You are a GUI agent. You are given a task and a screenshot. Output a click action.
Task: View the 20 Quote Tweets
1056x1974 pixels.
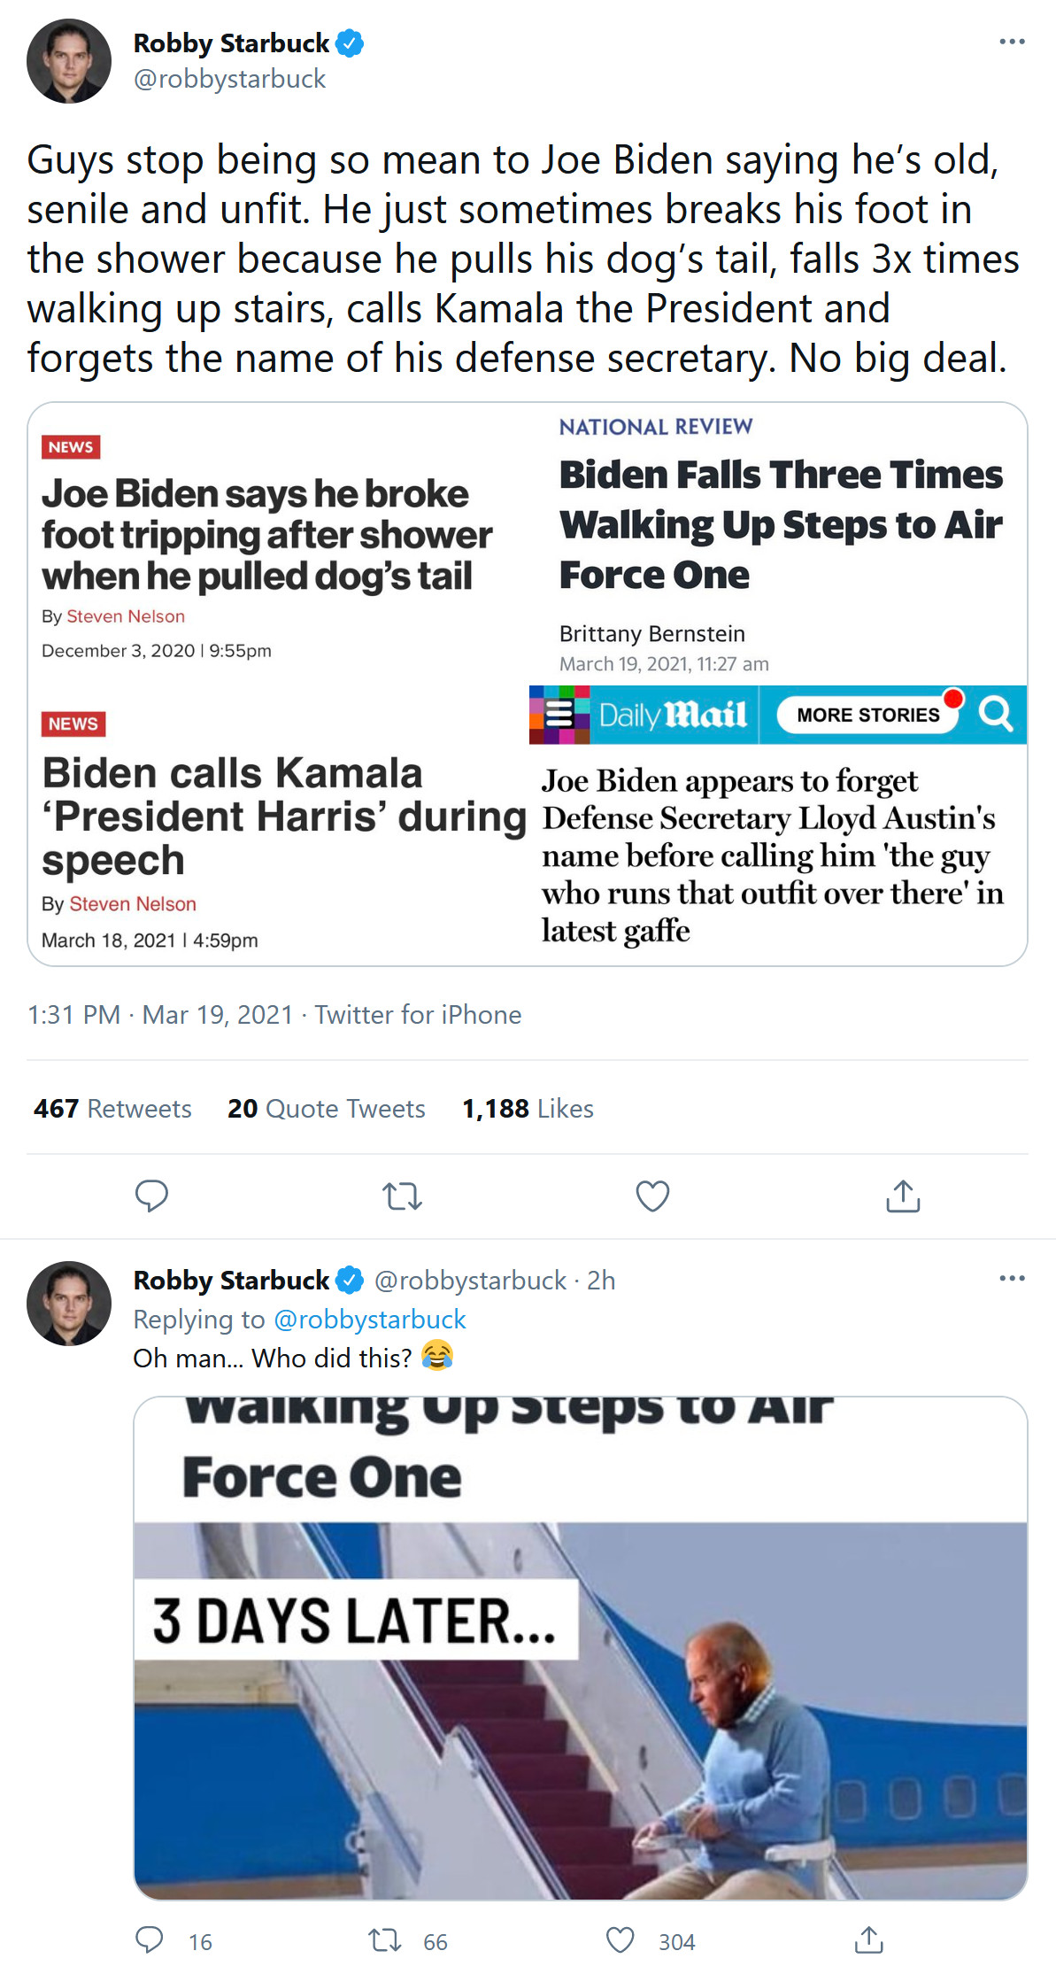[x=326, y=1109]
